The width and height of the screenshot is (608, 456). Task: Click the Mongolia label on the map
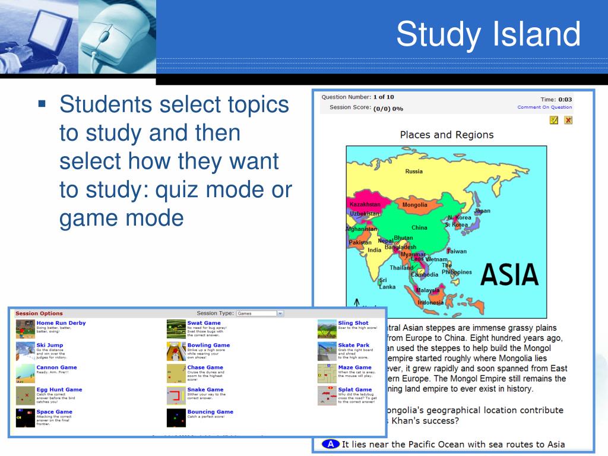pos(414,205)
